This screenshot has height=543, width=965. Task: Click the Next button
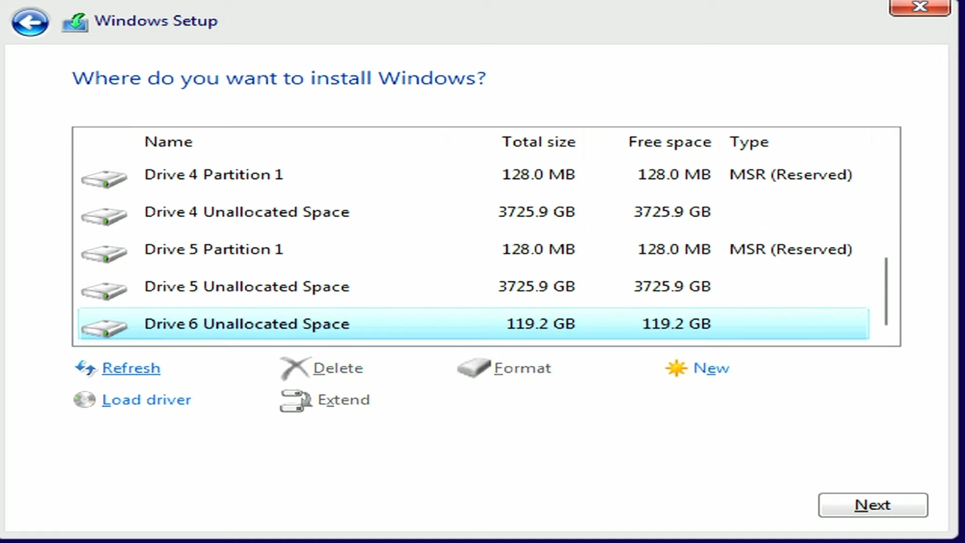(873, 505)
